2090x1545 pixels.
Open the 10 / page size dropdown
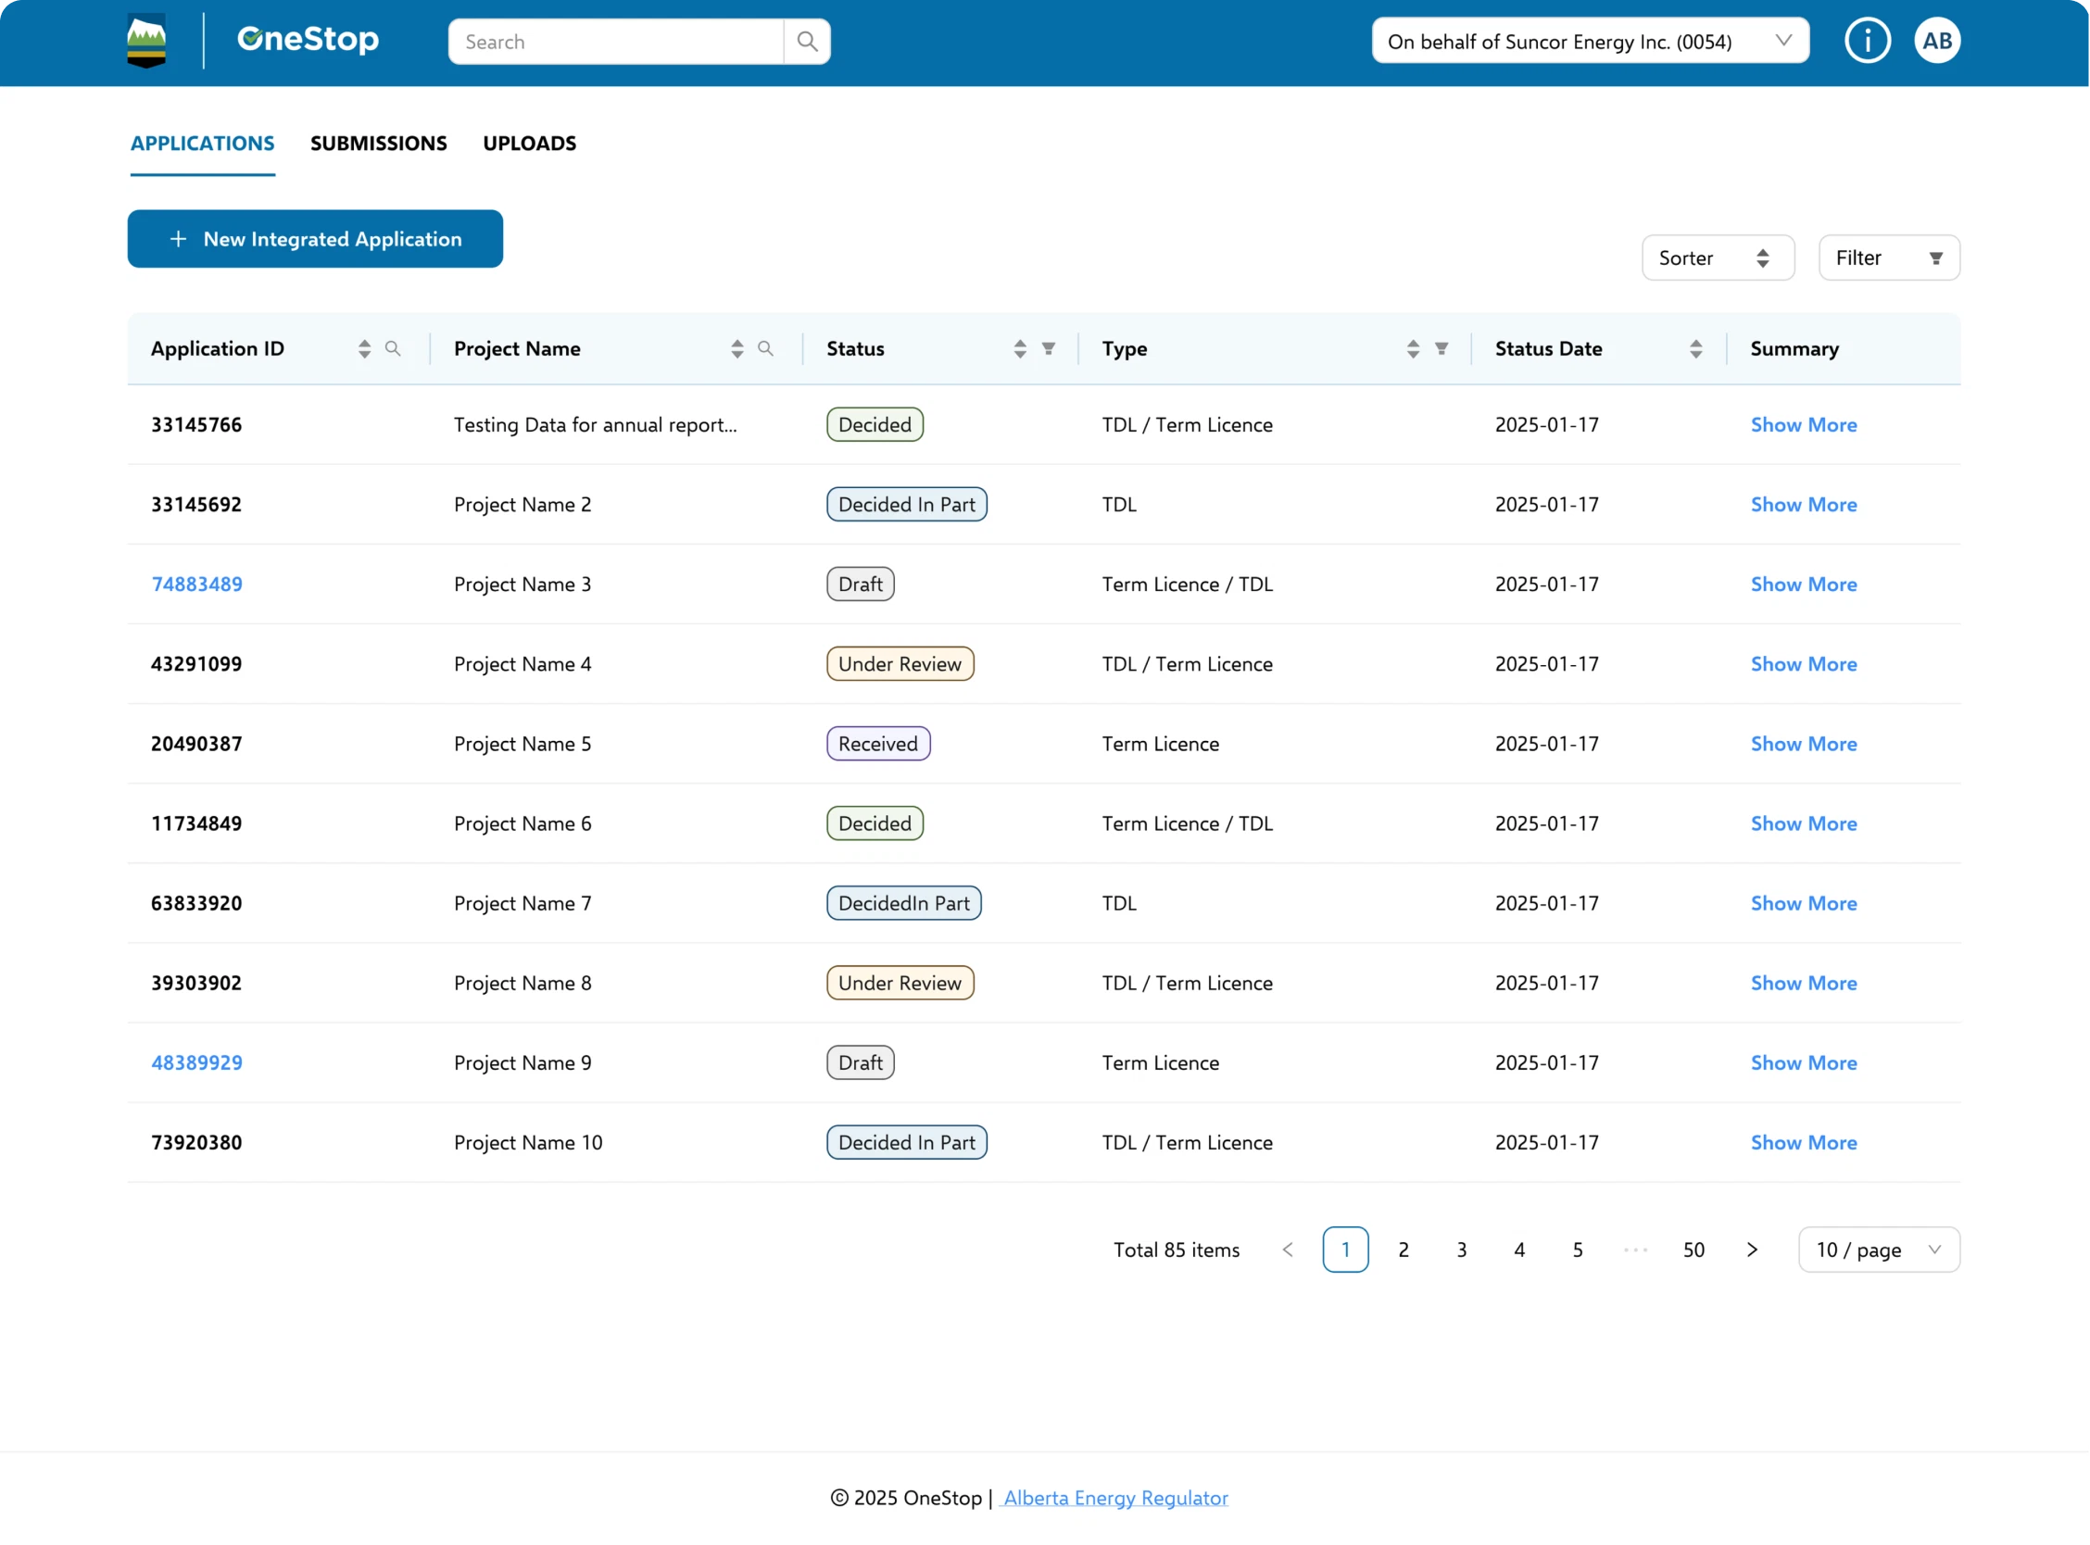click(1879, 1250)
